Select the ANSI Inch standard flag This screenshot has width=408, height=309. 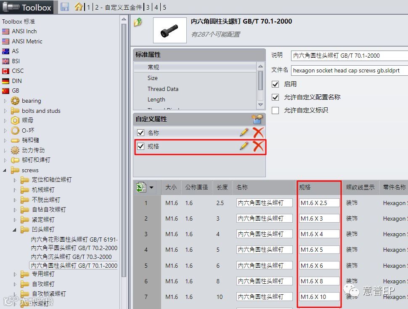click(x=5, y=32)
